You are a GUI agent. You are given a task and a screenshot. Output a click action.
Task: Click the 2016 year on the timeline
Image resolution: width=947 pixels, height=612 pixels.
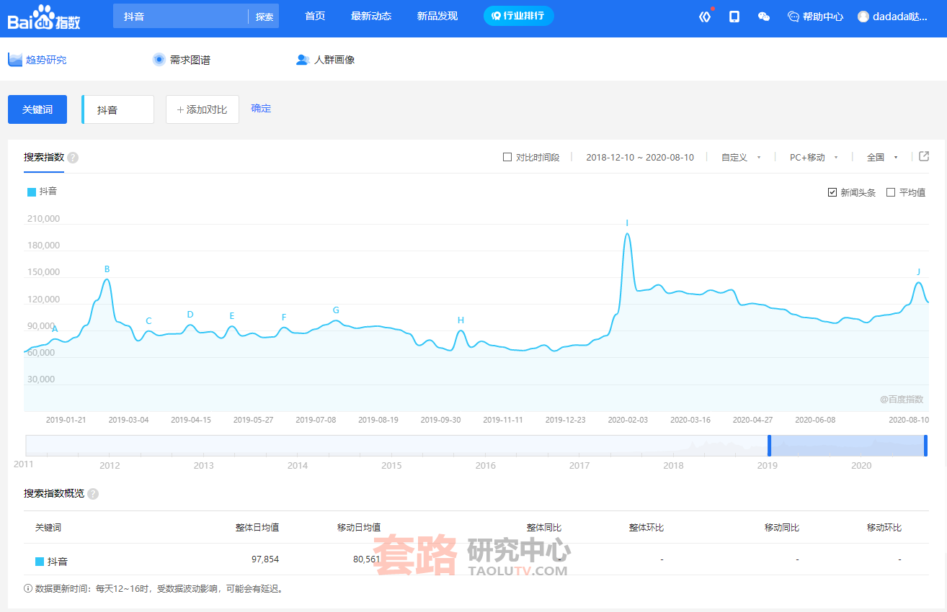coord(486,466)
